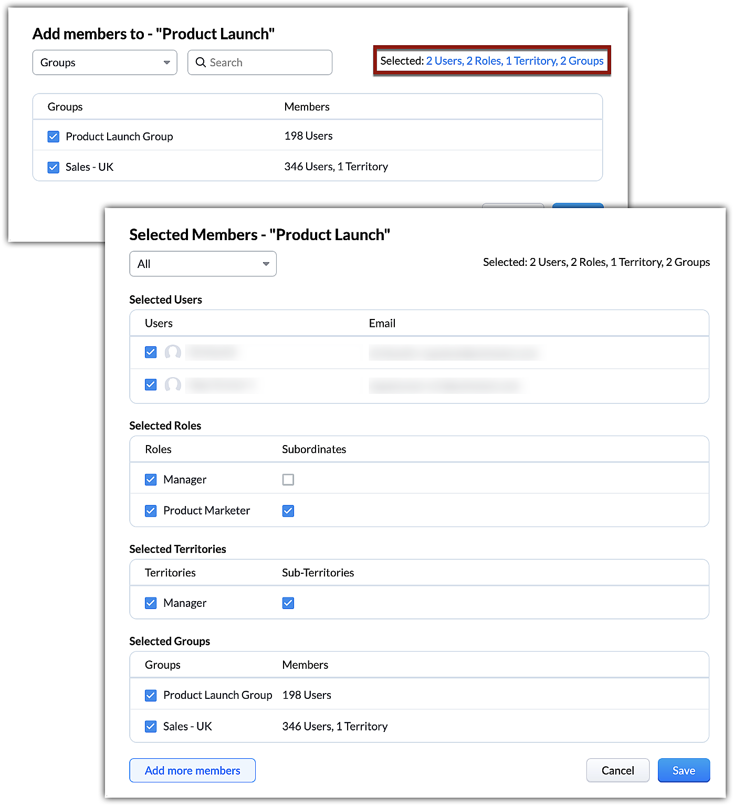Open the All filter dropdown in Selected Members

(203, 264)
